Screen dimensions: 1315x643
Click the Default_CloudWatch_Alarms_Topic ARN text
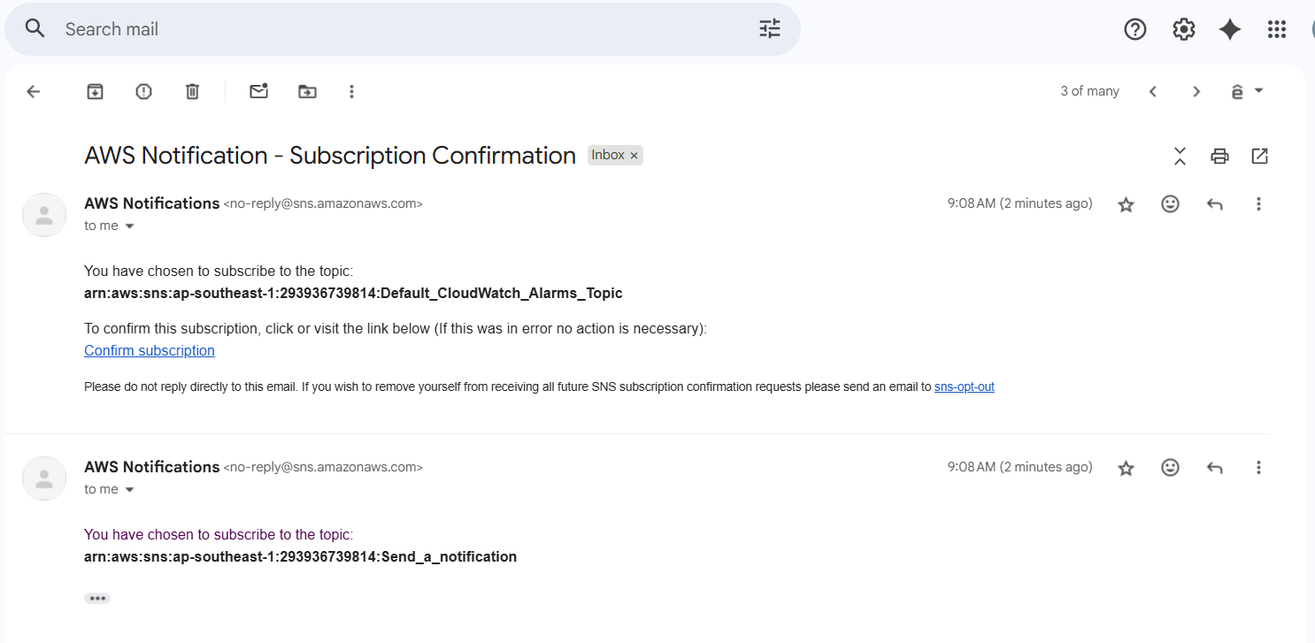[353, 293]
